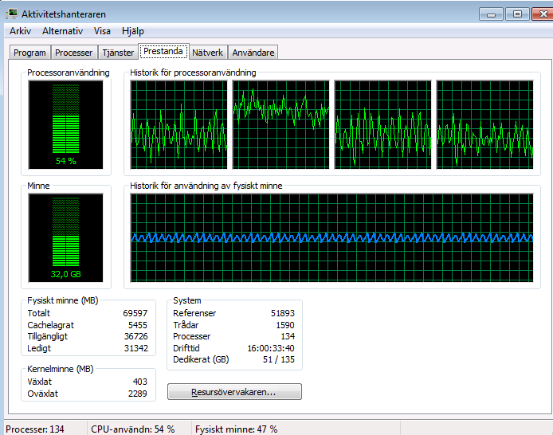The image size is (553, 435).
Task: Open the Arkiv menu
Action: click(x=20, y=31)
